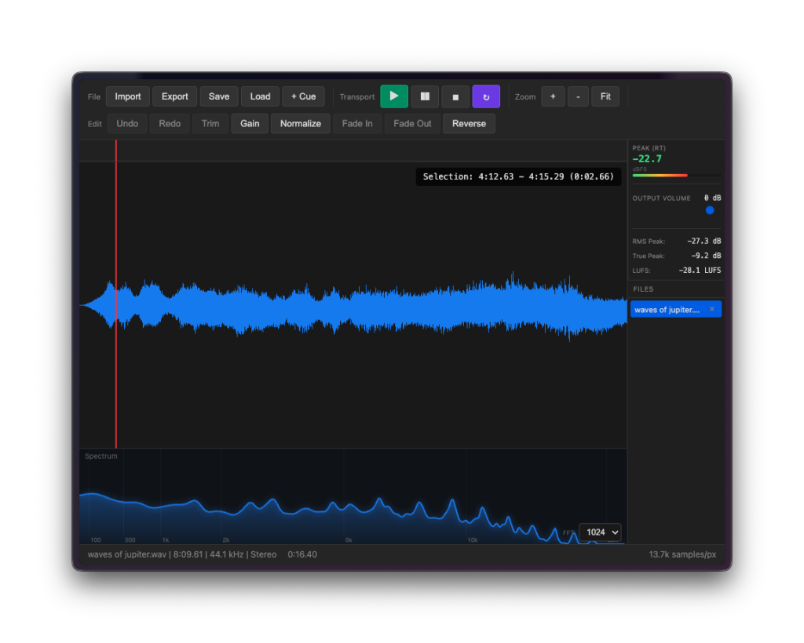Screen dimensions: 804x643
Task: Pause audio playback
Action: point(425,96)
